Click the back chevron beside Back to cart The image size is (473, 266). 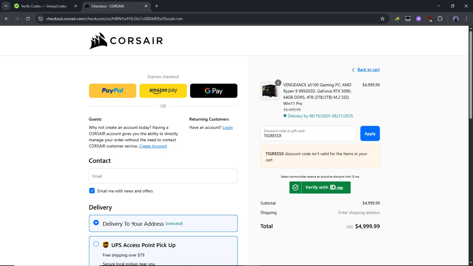pyautogui.click(x=353, y=70)
